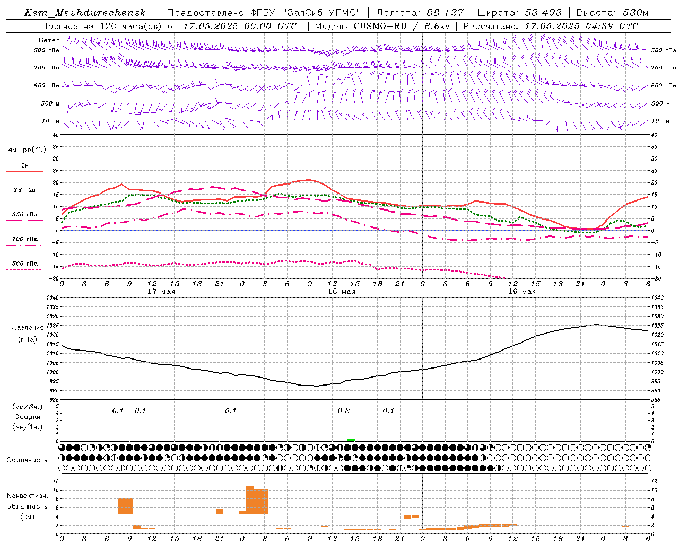Click the "Долгота: 88.127" longitude value
679x543 pixels.
click(x=420, y=13)
